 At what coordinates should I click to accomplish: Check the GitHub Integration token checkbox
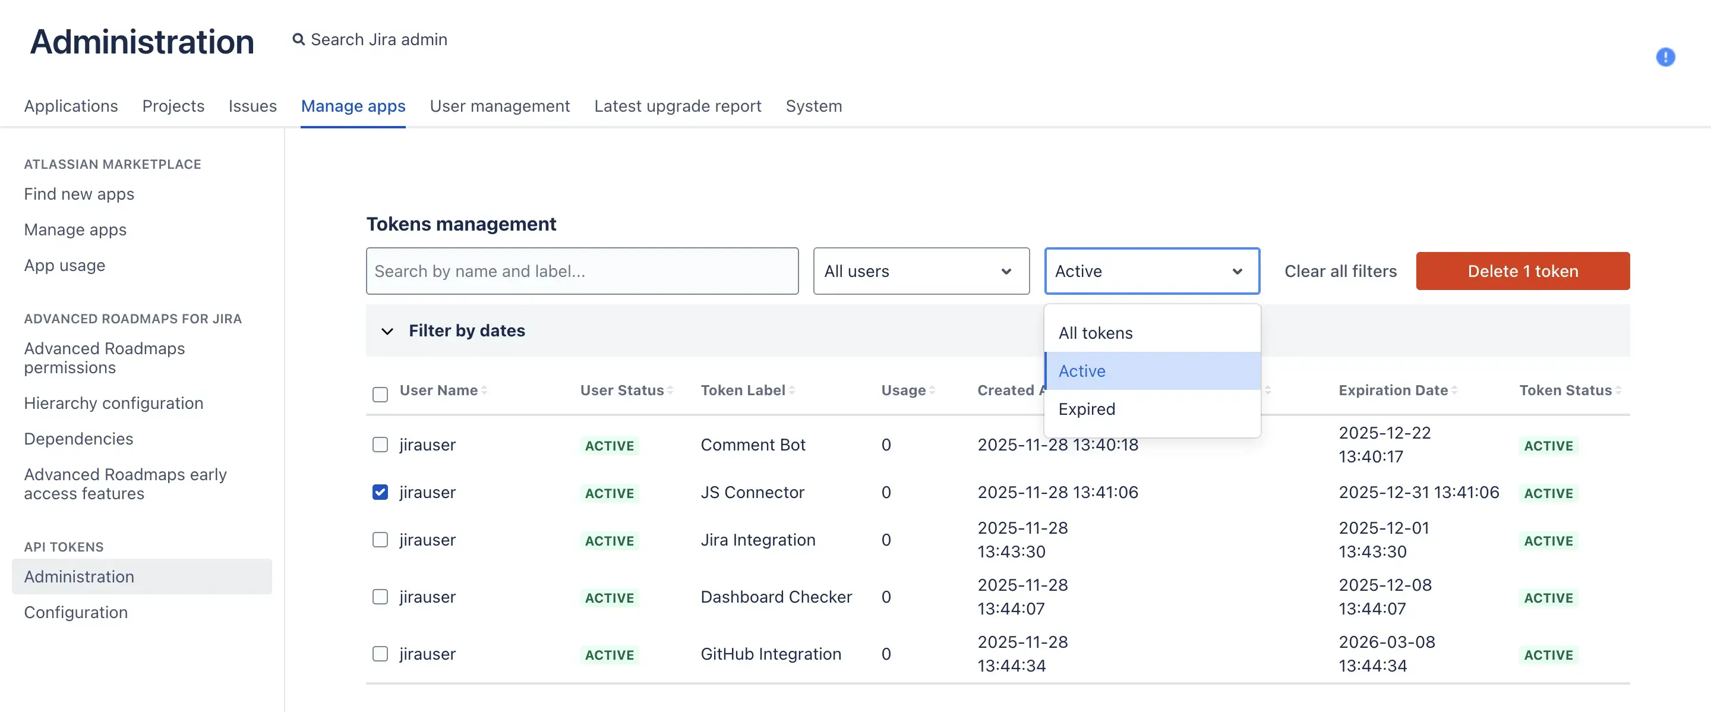[380, 654]
